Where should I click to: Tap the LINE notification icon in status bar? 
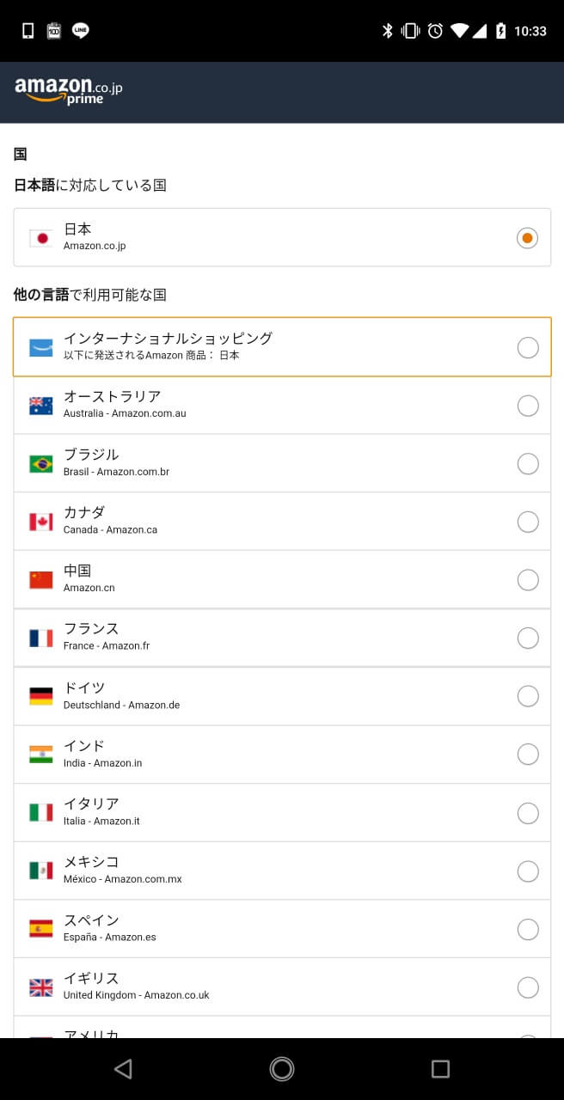coord(81,31)
